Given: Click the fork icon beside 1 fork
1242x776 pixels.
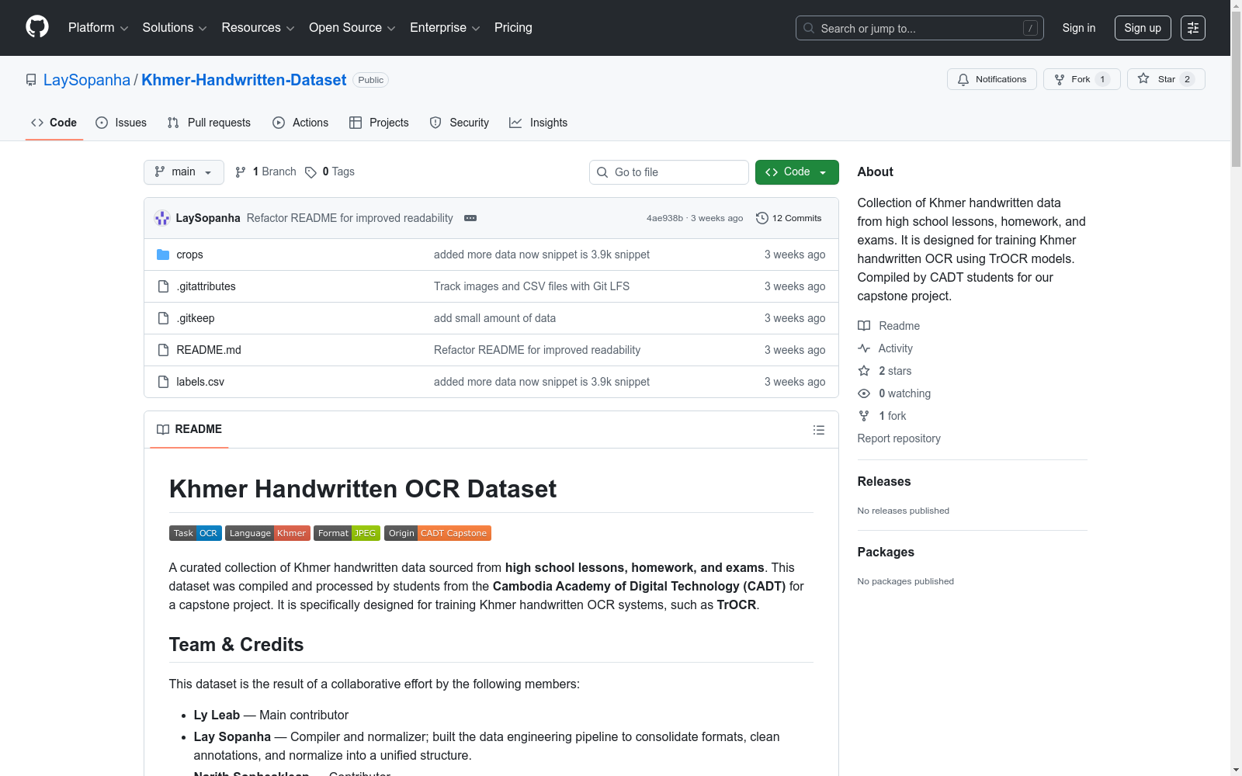Looking at the screenshot, I should 864,416.
